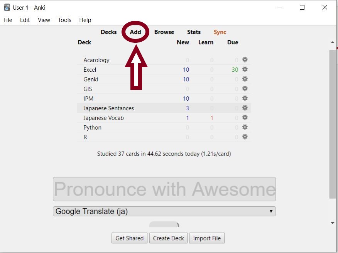Sync the collection

220,32
